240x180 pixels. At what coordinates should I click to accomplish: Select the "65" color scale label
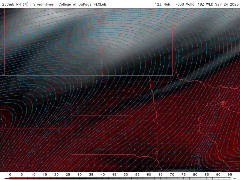click(160, 175)
